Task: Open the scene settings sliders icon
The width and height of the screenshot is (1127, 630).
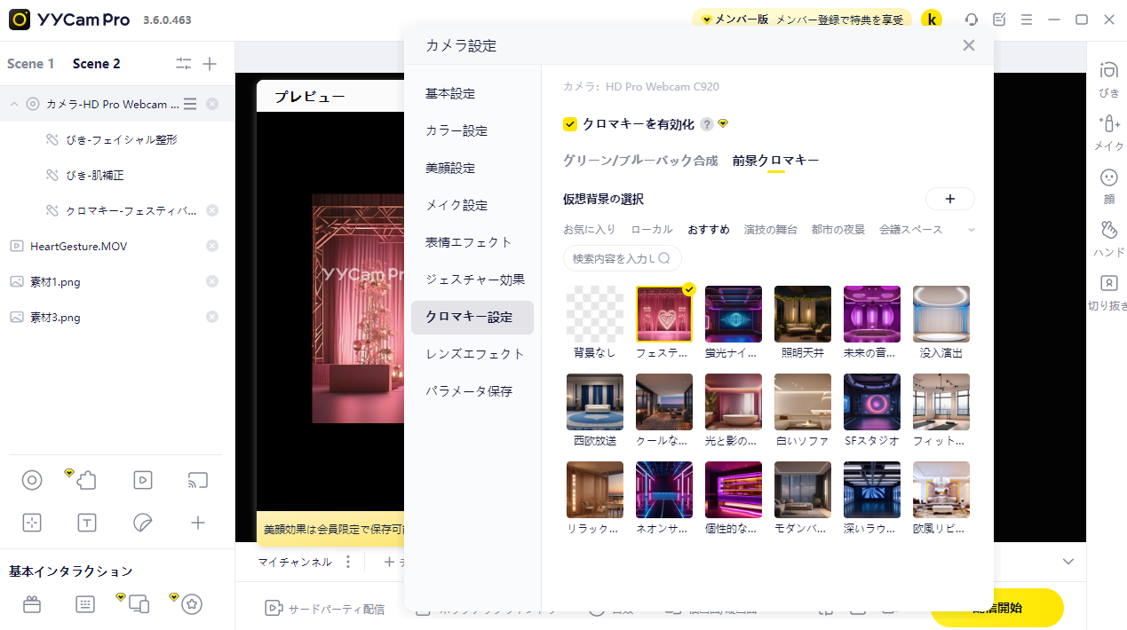Action: coord(183,64)
